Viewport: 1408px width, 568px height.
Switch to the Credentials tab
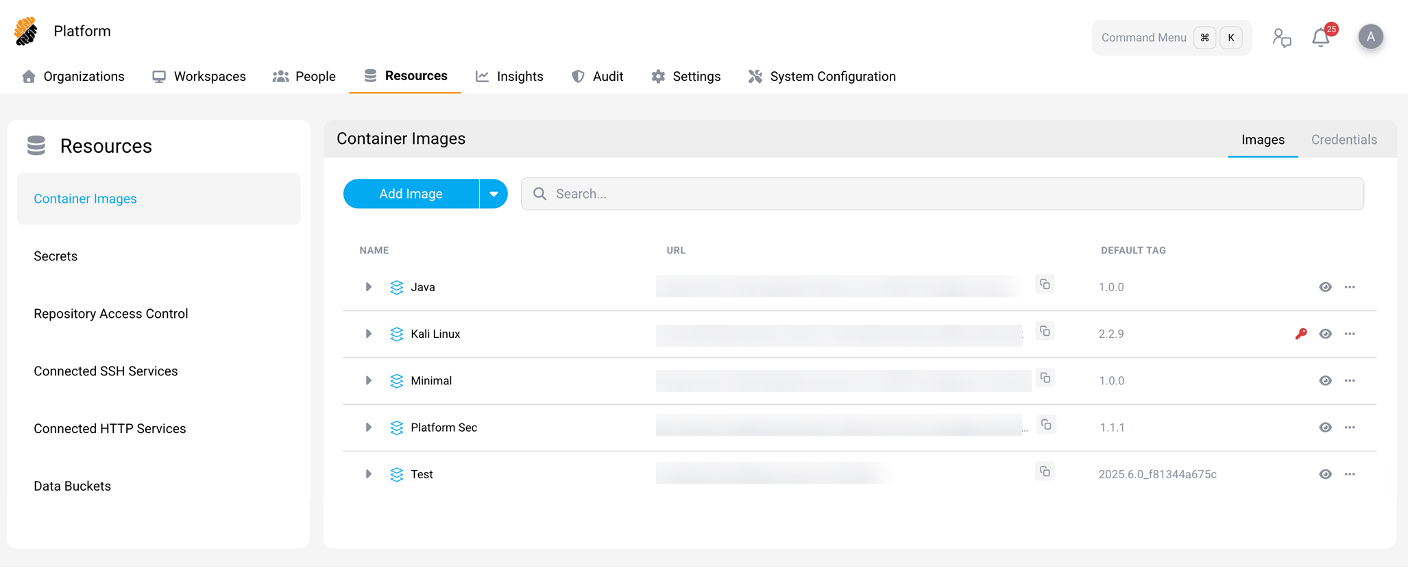coord(1344,140)
